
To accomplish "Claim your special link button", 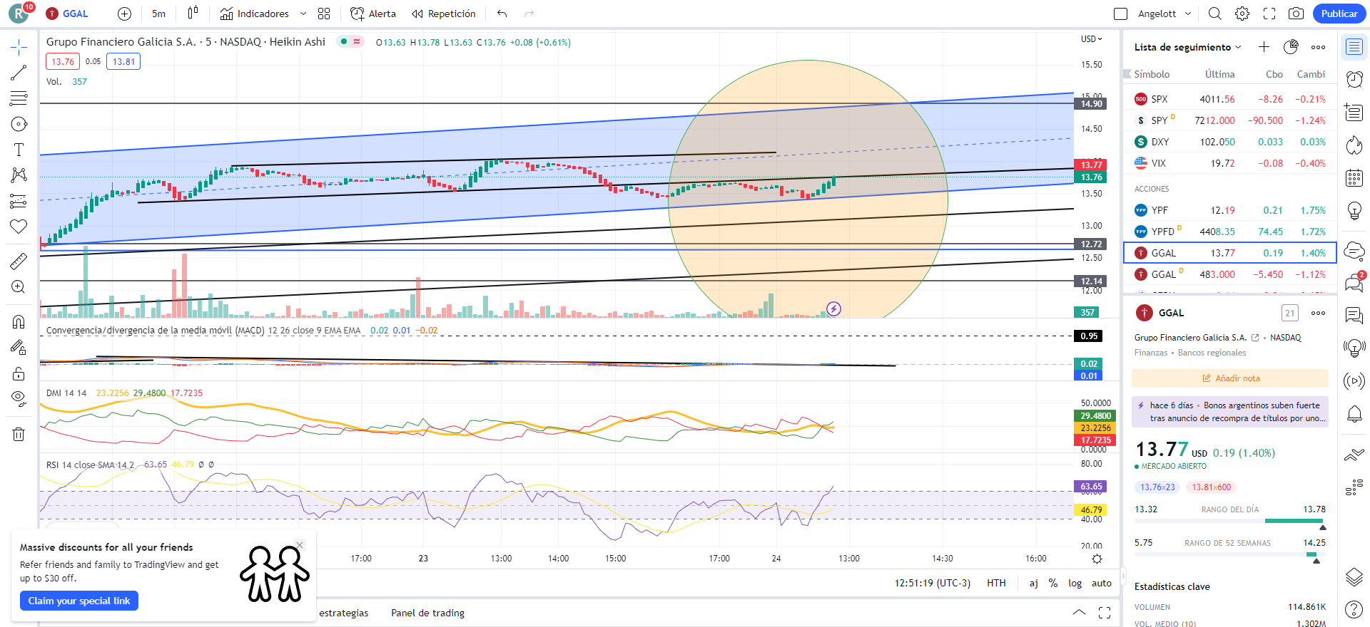I will point(79,601).
